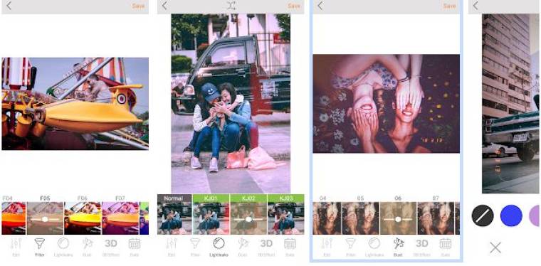
Task: Dismiss color options with the X
Action: tap(495, 248)
